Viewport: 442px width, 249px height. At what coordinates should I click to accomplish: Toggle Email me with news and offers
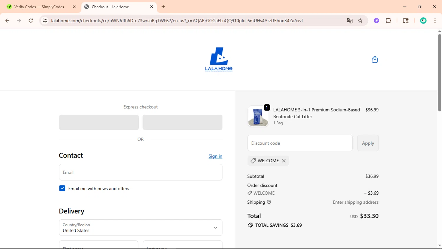point(62,188)
